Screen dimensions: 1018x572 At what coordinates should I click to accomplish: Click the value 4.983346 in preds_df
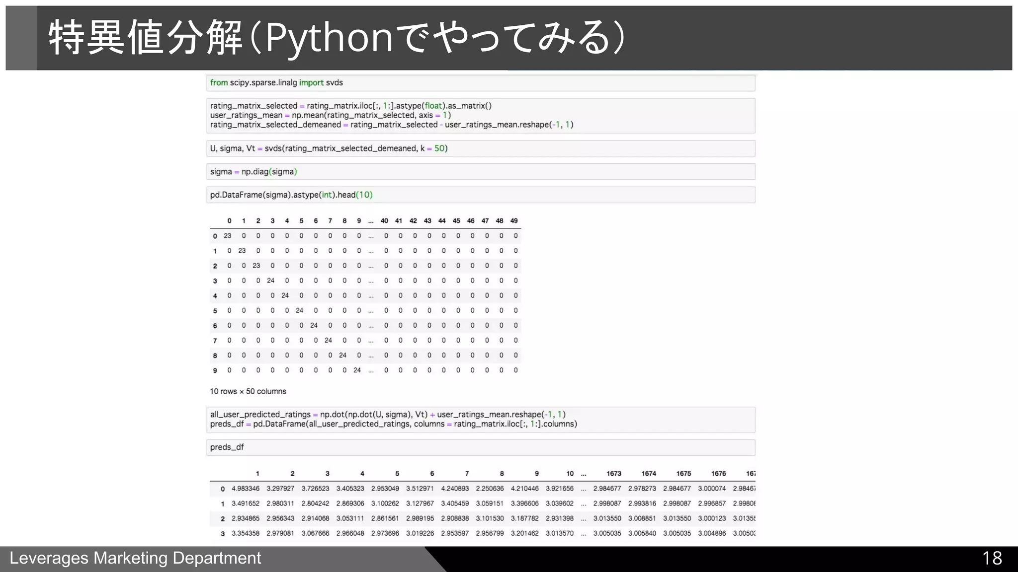pos(246,489)
